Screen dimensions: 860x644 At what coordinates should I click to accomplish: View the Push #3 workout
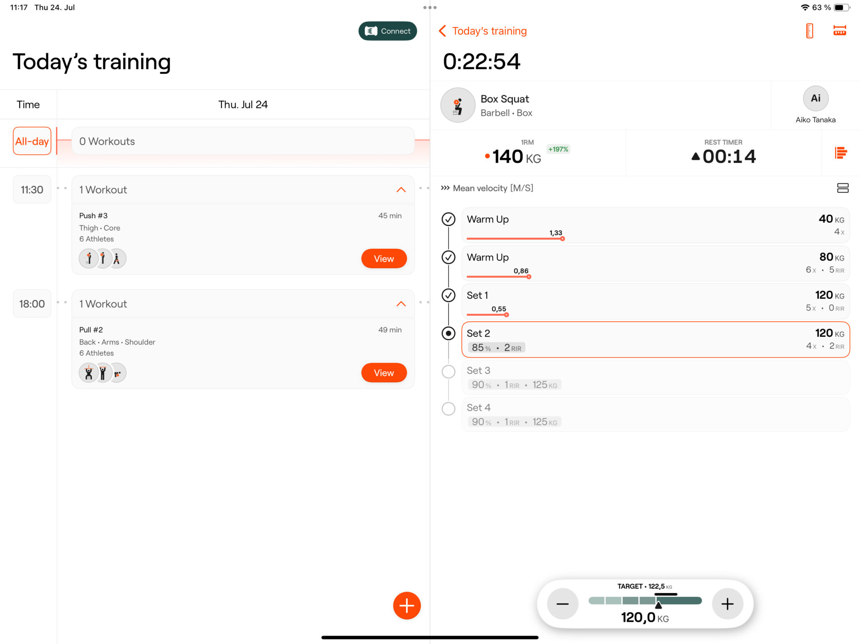(383, 258)
